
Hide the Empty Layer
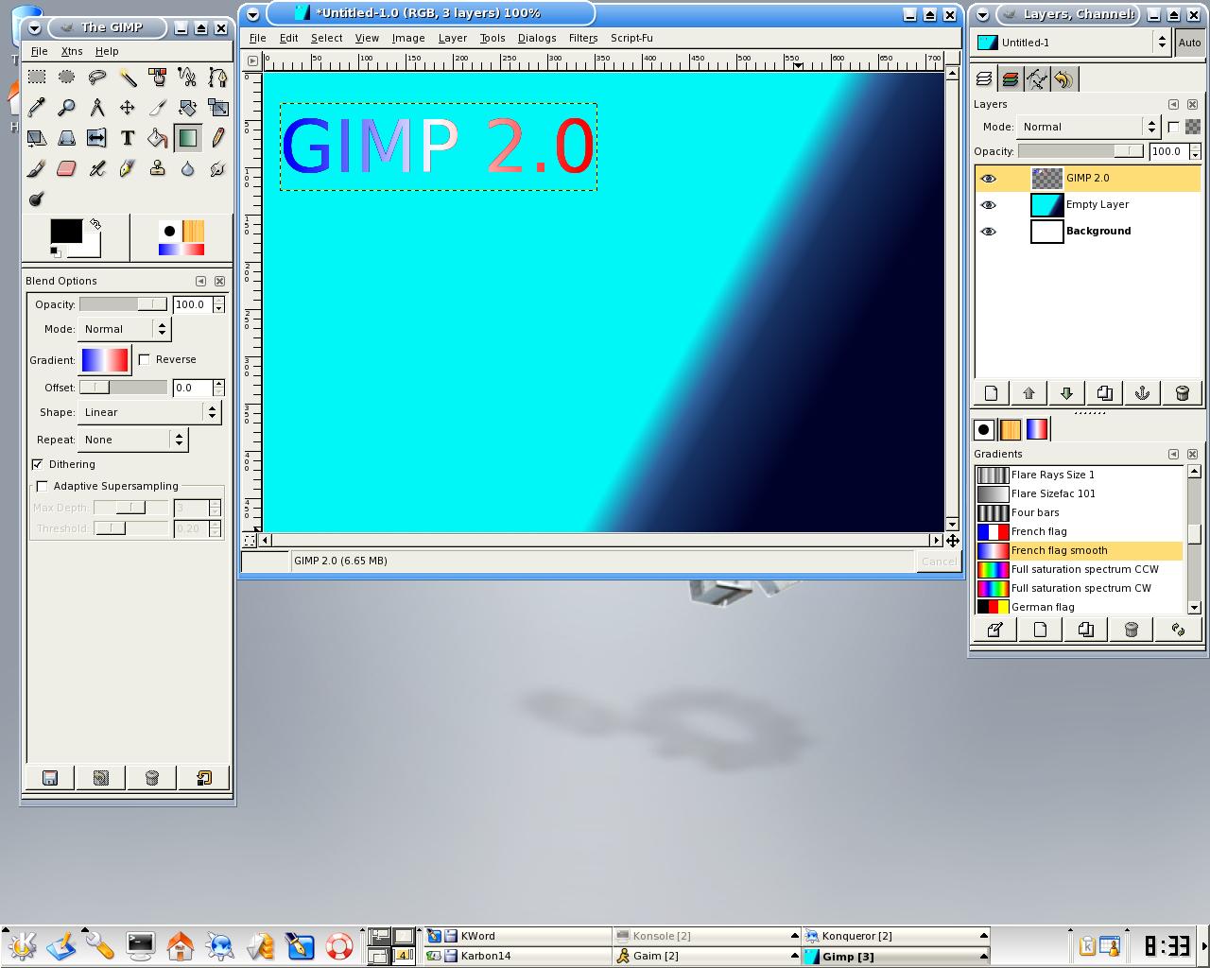point(989,204)
